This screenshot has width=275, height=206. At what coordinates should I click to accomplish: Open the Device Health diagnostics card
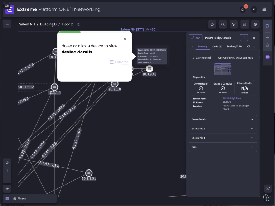[x=201, y=88]
